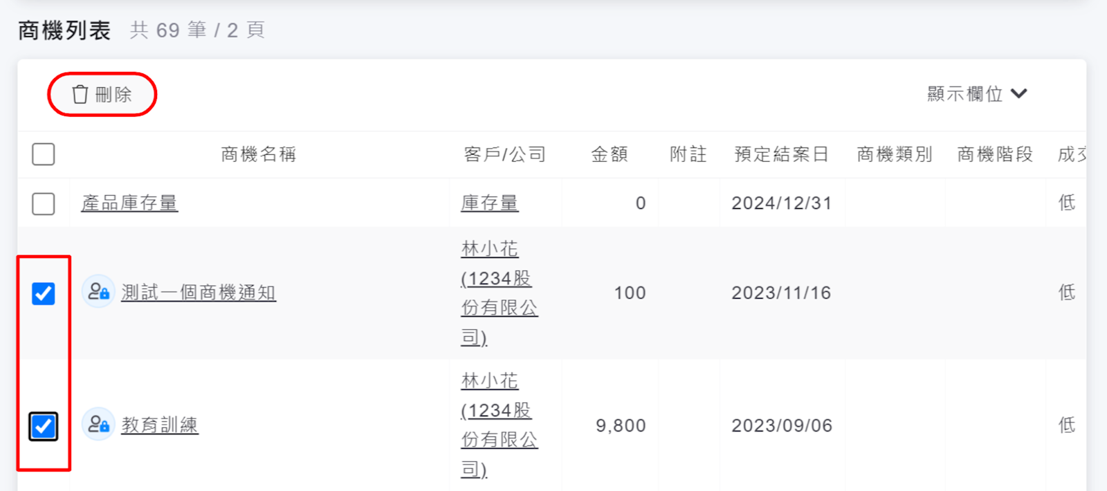
Task: Open the 產品庫存量 opportunity link
Action: (x=129, y=203)
